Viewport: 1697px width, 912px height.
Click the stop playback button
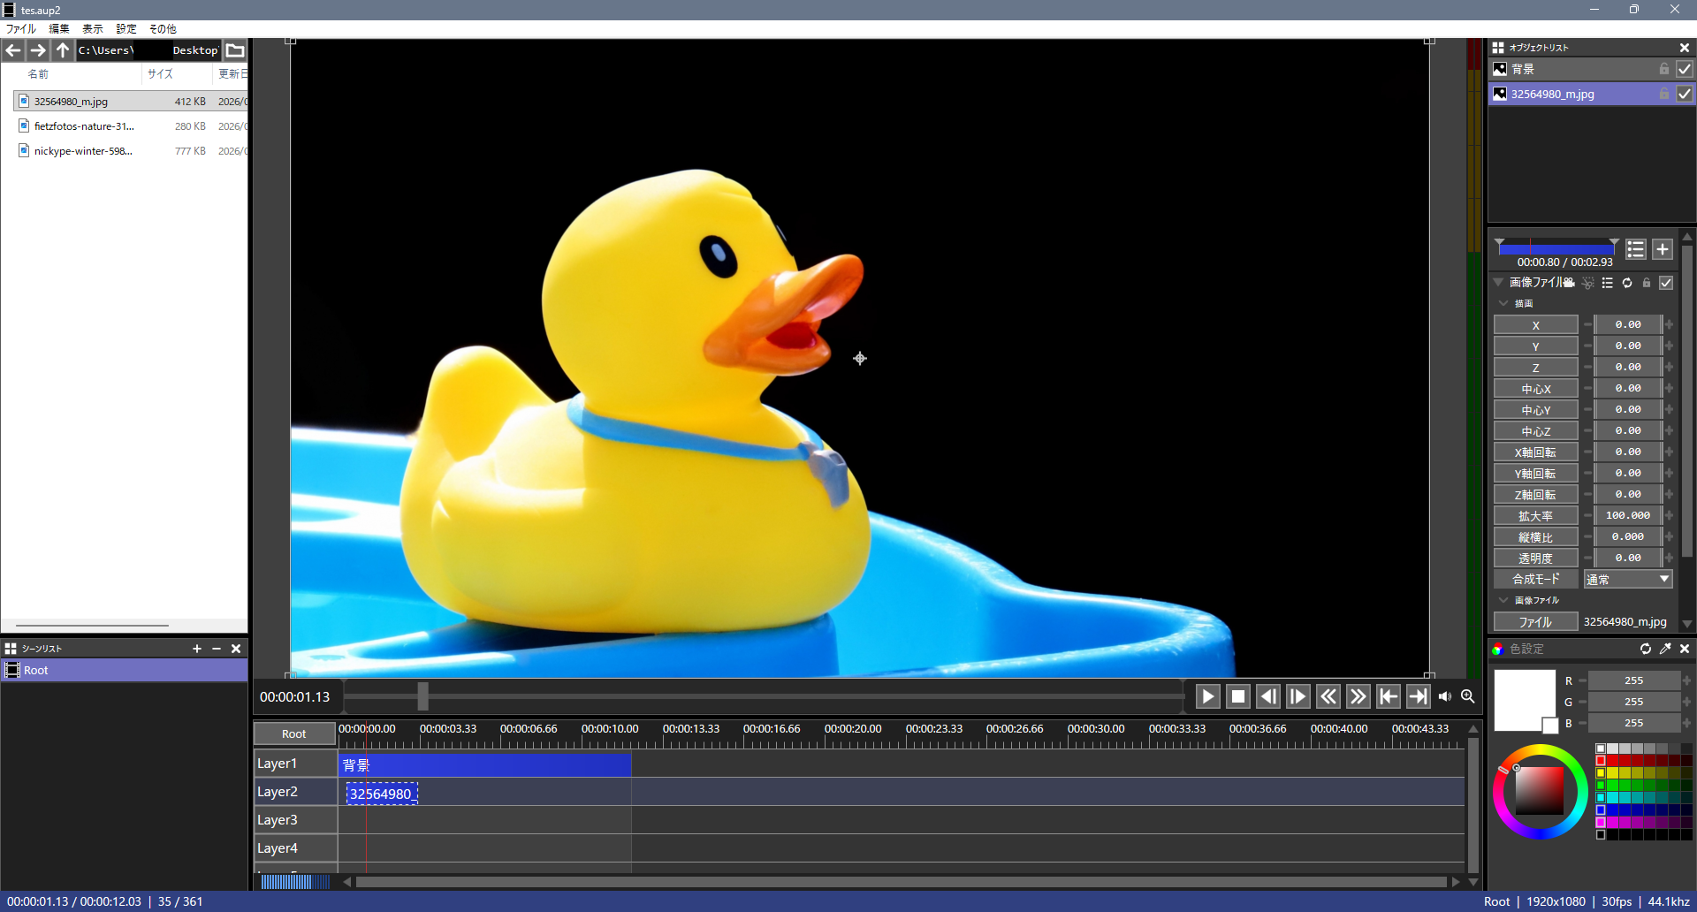click(x=1238, y=696)
